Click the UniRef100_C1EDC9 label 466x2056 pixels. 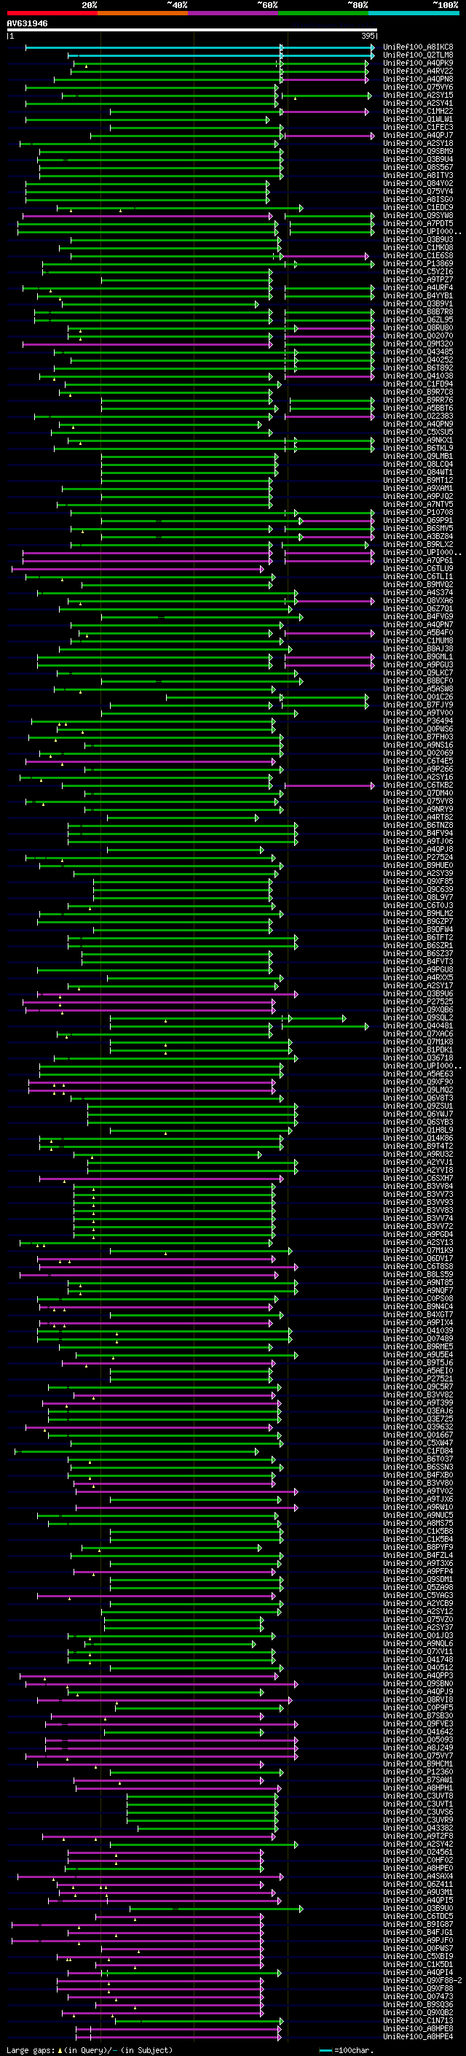pos(418,208)
